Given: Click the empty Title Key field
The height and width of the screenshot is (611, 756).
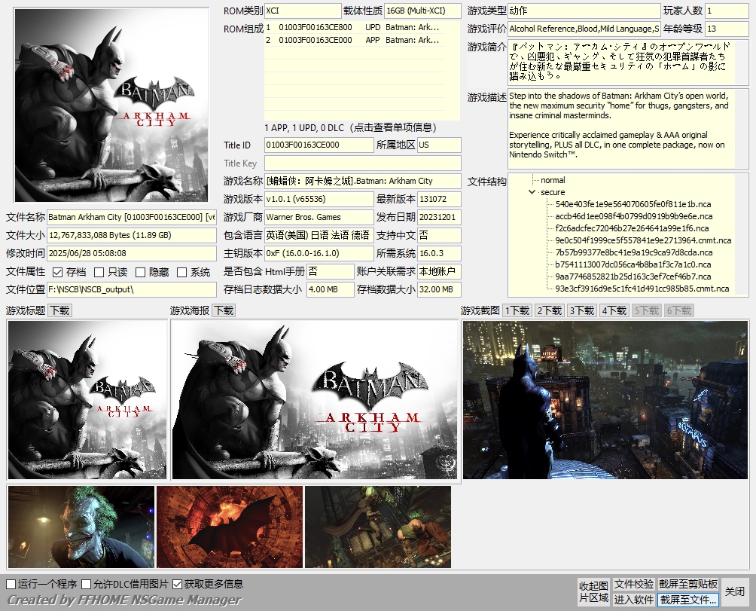Looking at the screenshot, I should (x=363, y=163).
